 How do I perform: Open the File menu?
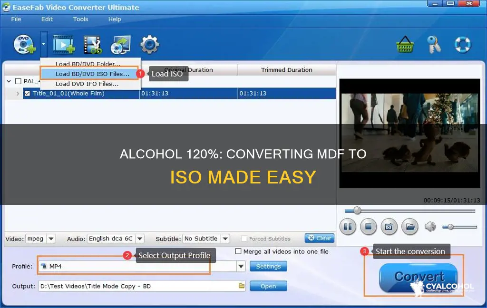tap(16, 19)
